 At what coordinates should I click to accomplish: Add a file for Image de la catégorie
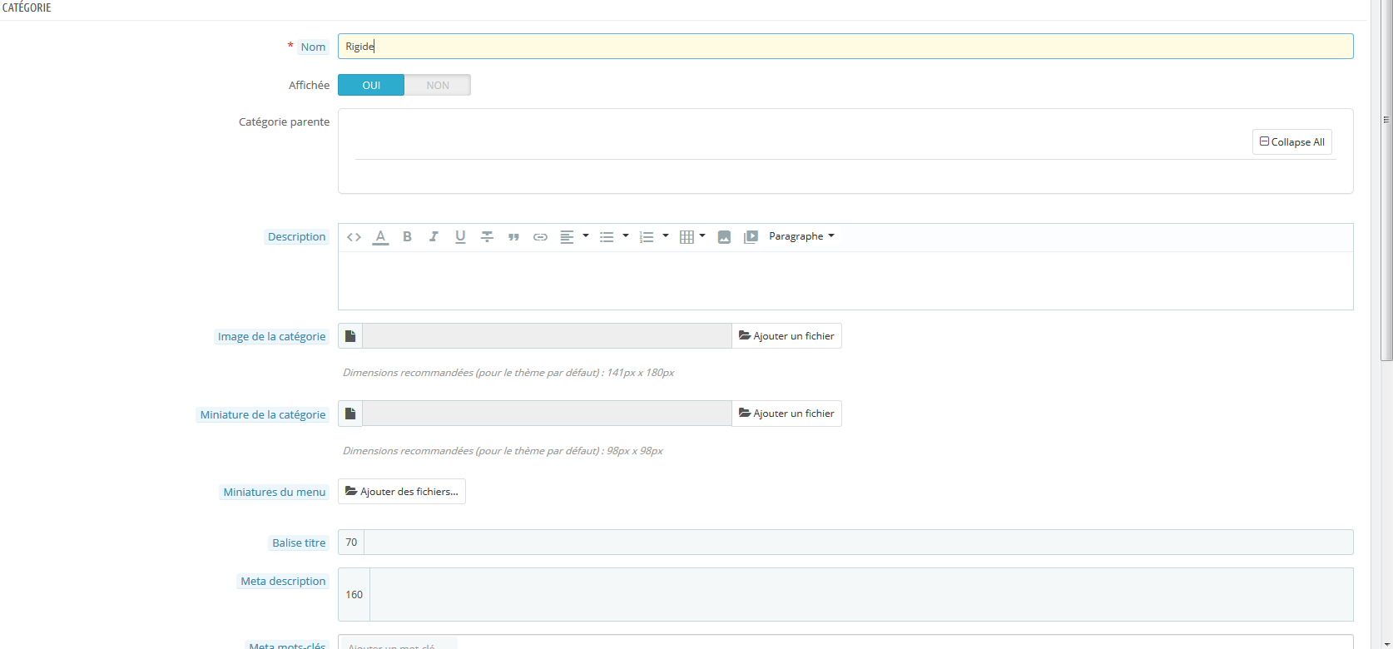click(x=786, y=336)
